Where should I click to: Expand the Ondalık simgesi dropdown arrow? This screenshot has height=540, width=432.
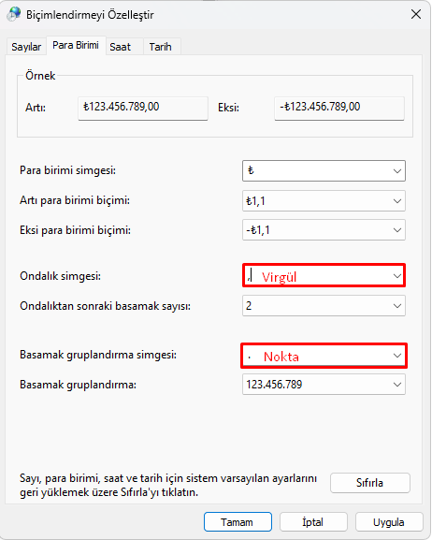tap(396, 276)
